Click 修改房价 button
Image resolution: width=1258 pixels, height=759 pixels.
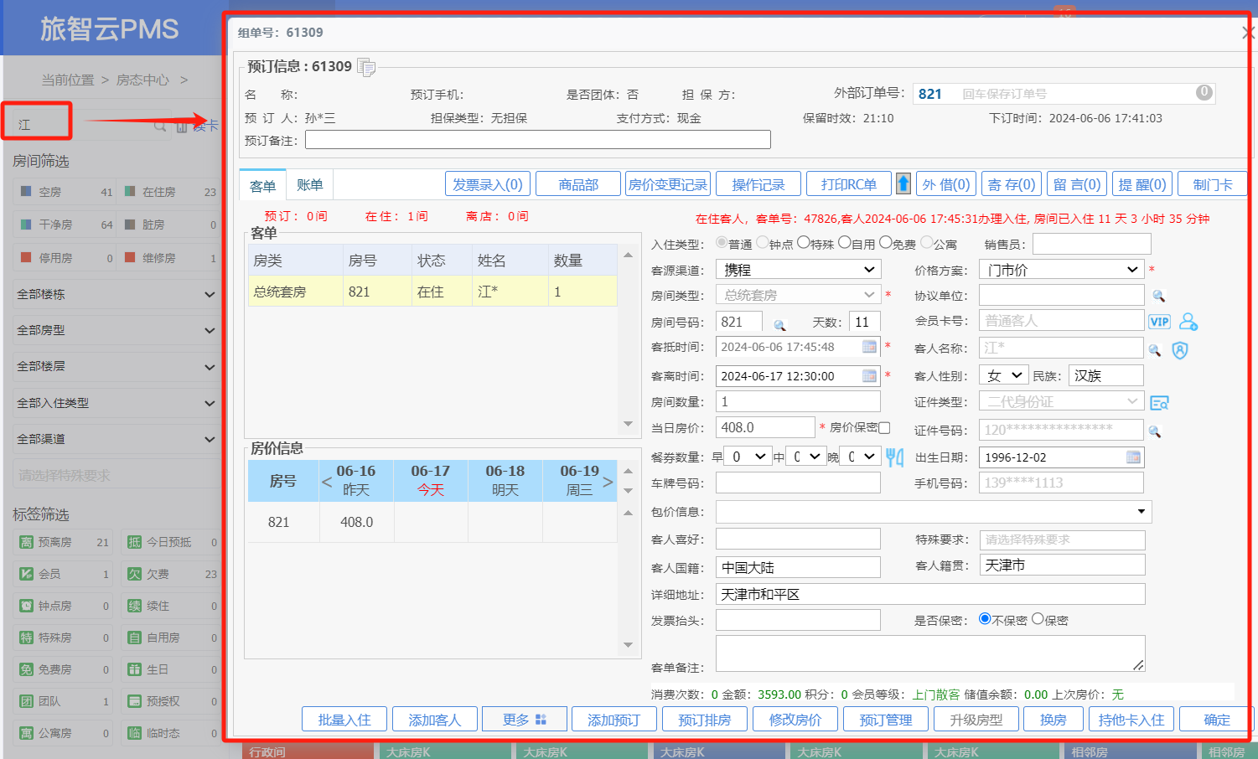click(x=795, y=720)
